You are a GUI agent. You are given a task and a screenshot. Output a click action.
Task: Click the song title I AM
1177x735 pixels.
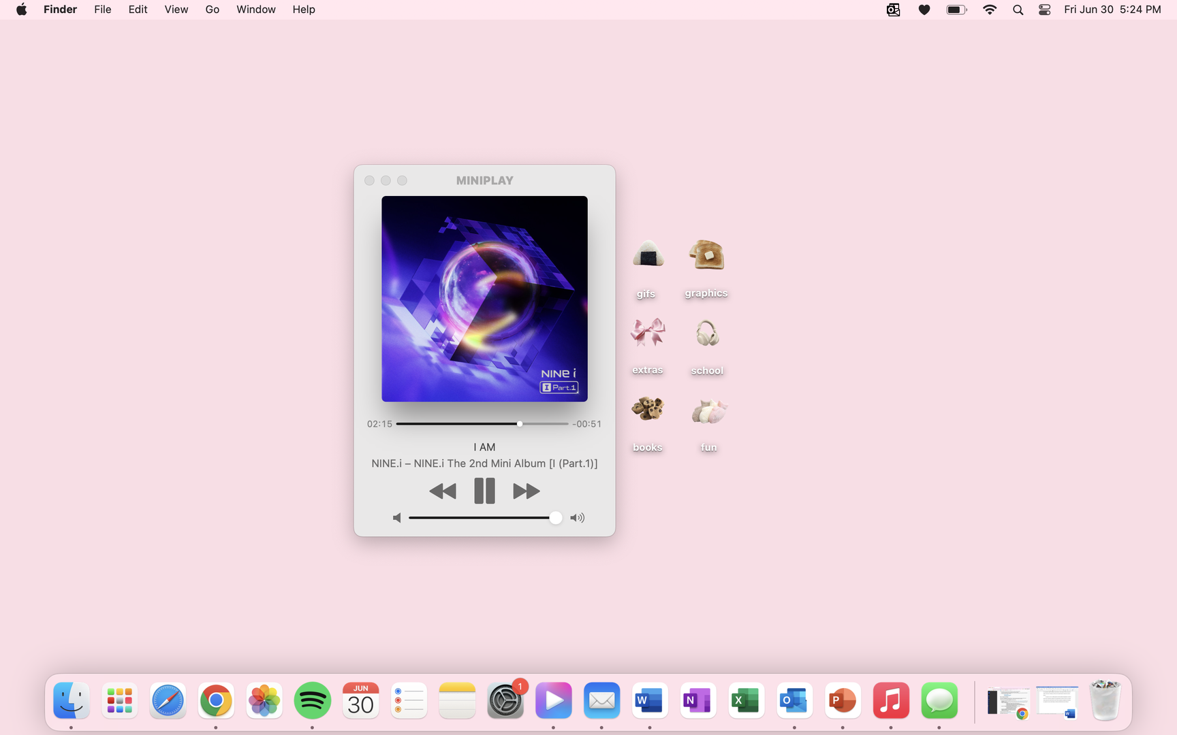tap(484, 447)
